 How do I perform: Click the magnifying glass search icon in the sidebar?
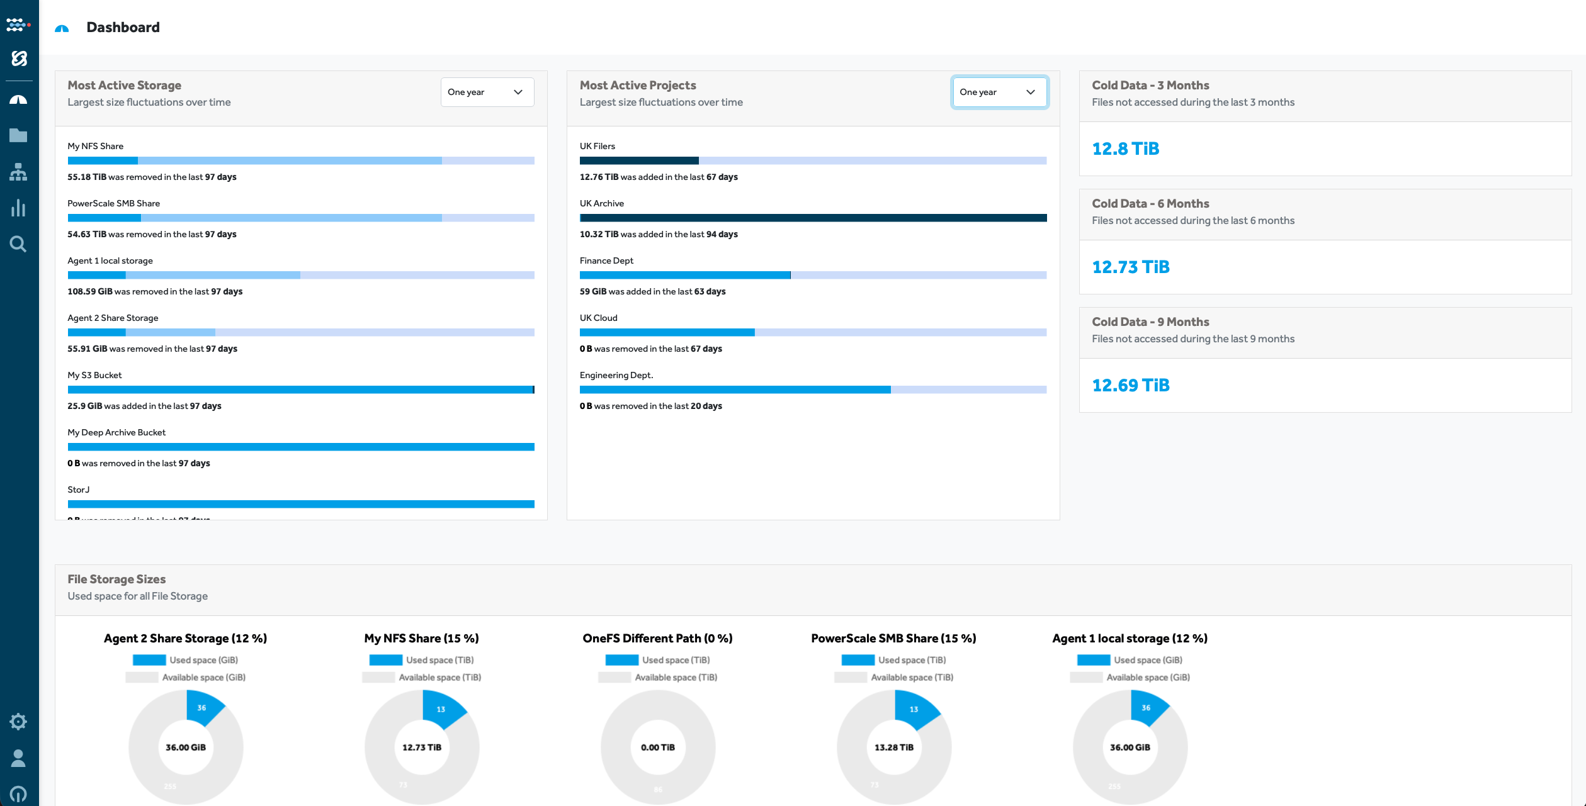coord(18,244)
